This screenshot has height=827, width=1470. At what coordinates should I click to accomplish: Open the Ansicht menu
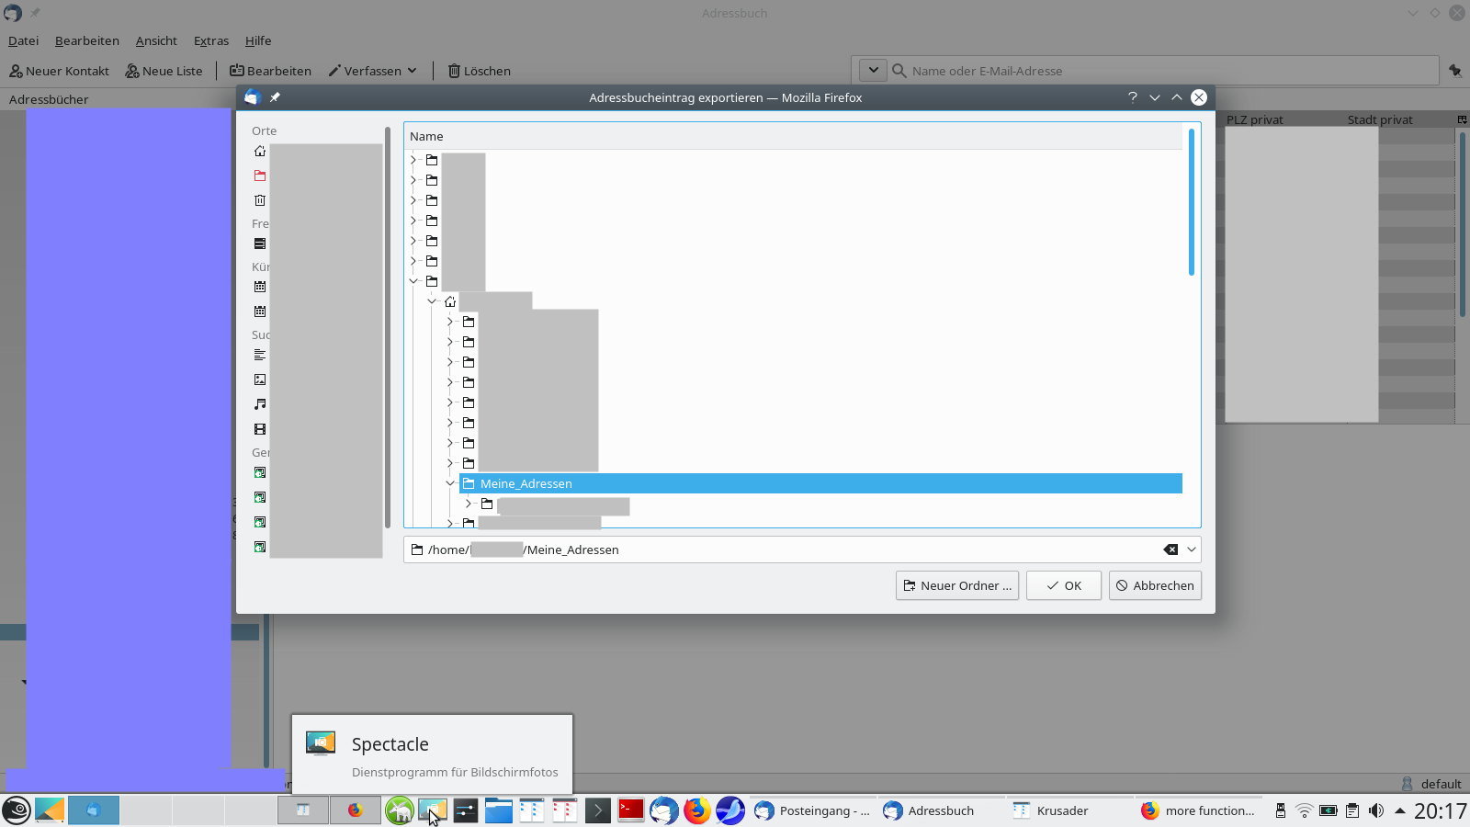pyautogui.click(x=156, y=40)
